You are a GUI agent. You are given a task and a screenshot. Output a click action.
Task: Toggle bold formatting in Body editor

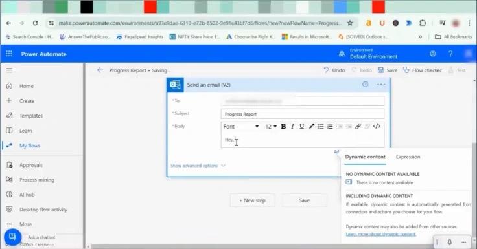pos(283,126)
